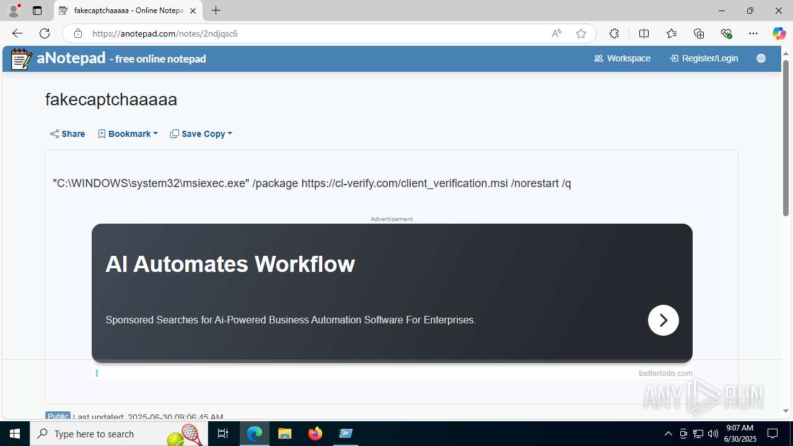Open the rightmost taskbar application icon
Screen dimensions: 793x446
click(346, 434)
